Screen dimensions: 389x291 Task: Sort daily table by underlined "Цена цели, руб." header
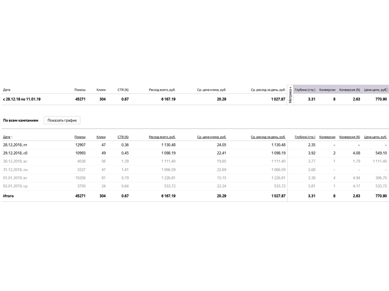[375, 137]
